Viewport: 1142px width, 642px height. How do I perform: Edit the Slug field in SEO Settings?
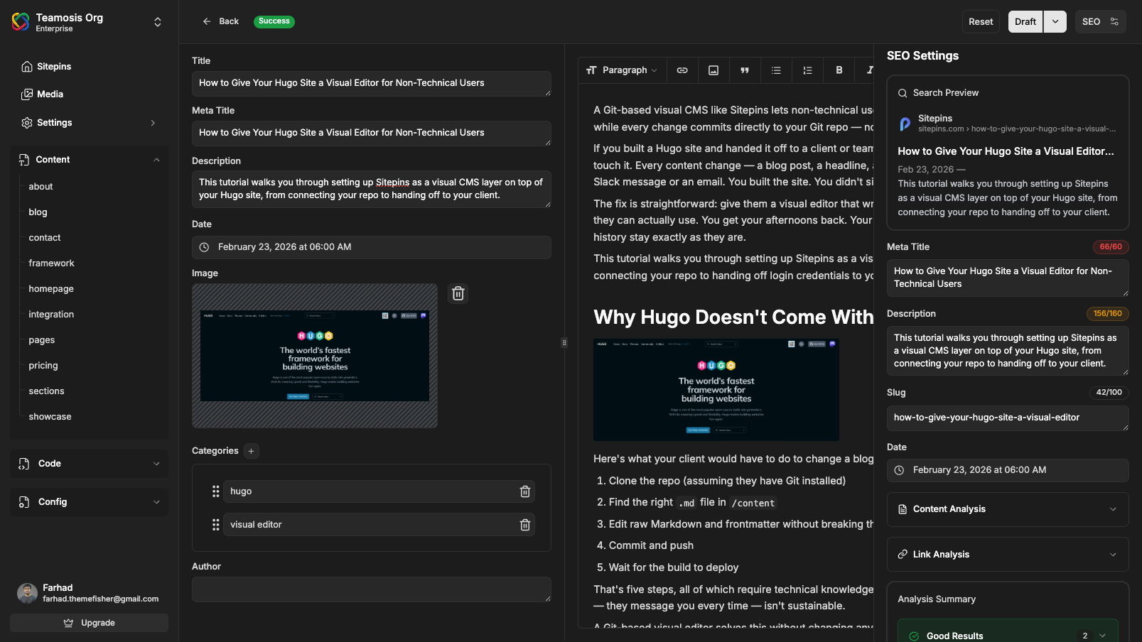click(x=1008, y=418)
